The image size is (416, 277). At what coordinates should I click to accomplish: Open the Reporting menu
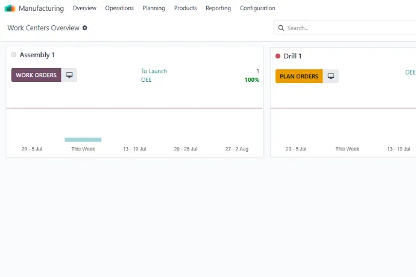pos(218,8)
